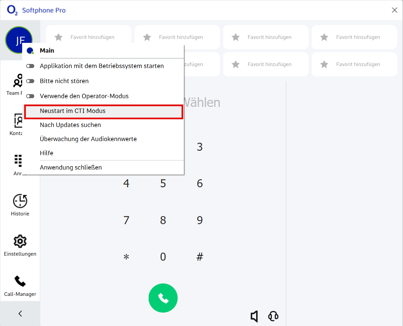403x326 pixels.
Task: Open Einstellungen gear icon
Action: tap(20, 241)
